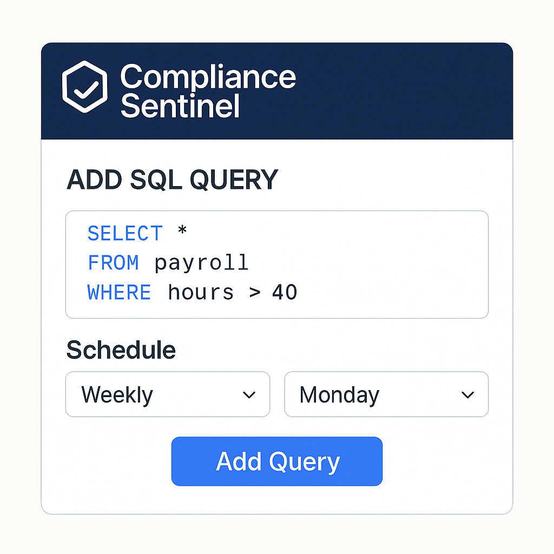
Task: Click the Weekly dropdown chevron icon
Action: pyautogui.click(x=249, y=394)
